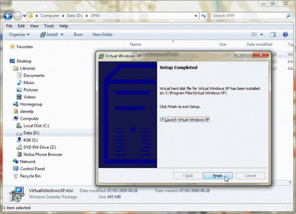Open the View menu
296x214 pixels.
(x=34, y=26)
